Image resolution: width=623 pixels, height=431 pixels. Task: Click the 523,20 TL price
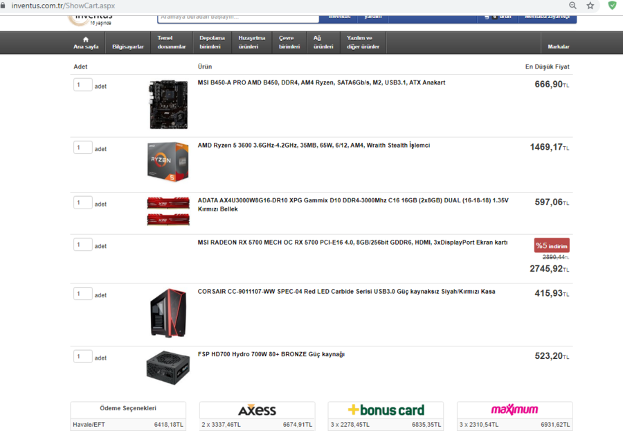pos(552,356)
